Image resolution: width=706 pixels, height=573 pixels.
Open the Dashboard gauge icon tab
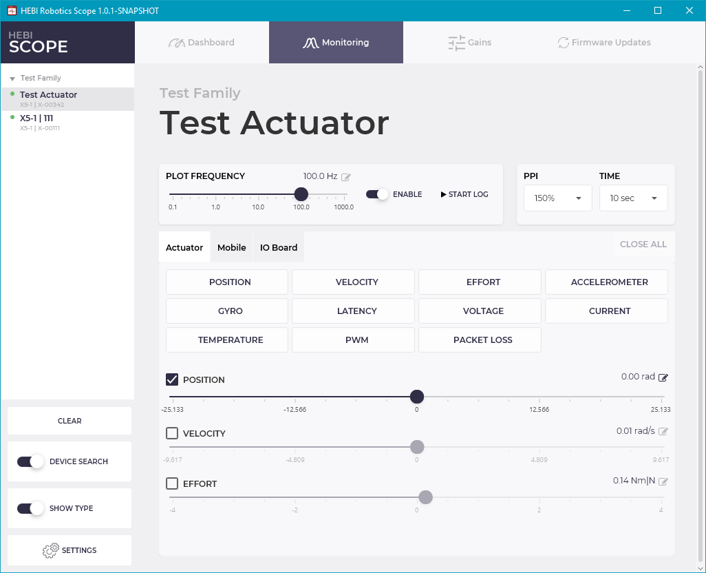point(178,42)
